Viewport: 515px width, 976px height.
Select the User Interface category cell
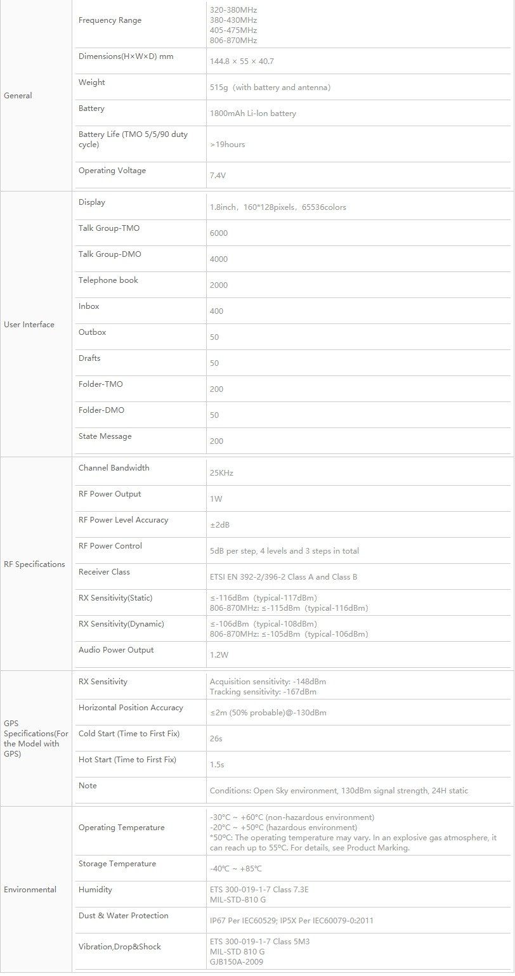(x=29, y=325)
